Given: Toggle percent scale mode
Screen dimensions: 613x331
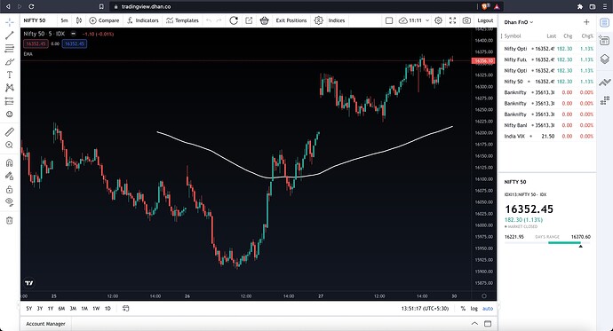Looking at the screenshot, I should coord(463,308).
